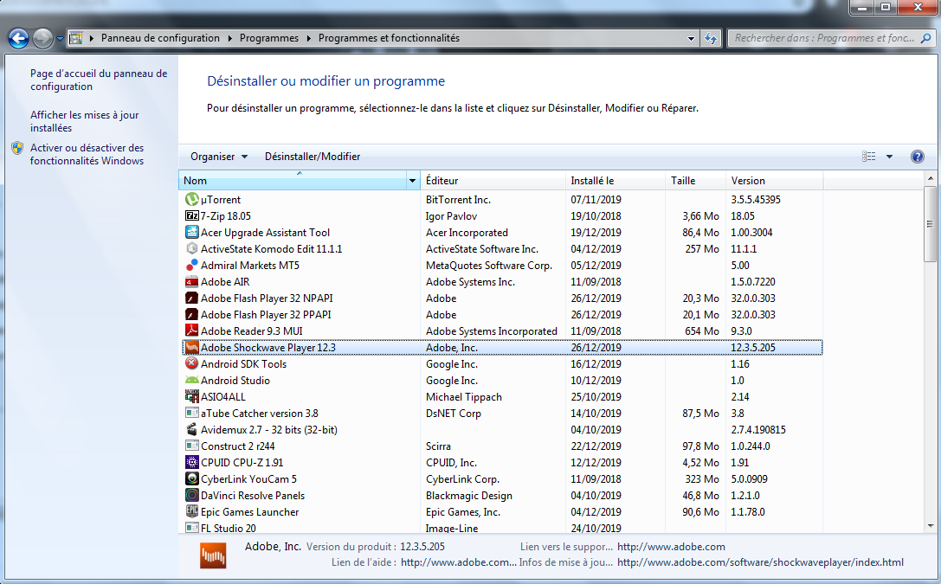941x584 pixels.
Task: Click the Epic Games Launcher icon
Action: coord(191,511)
